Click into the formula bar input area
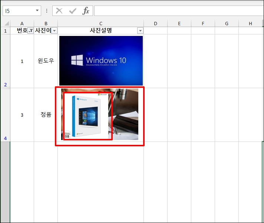Viewport: 264px width, 223px height. (x=179, y=11)
